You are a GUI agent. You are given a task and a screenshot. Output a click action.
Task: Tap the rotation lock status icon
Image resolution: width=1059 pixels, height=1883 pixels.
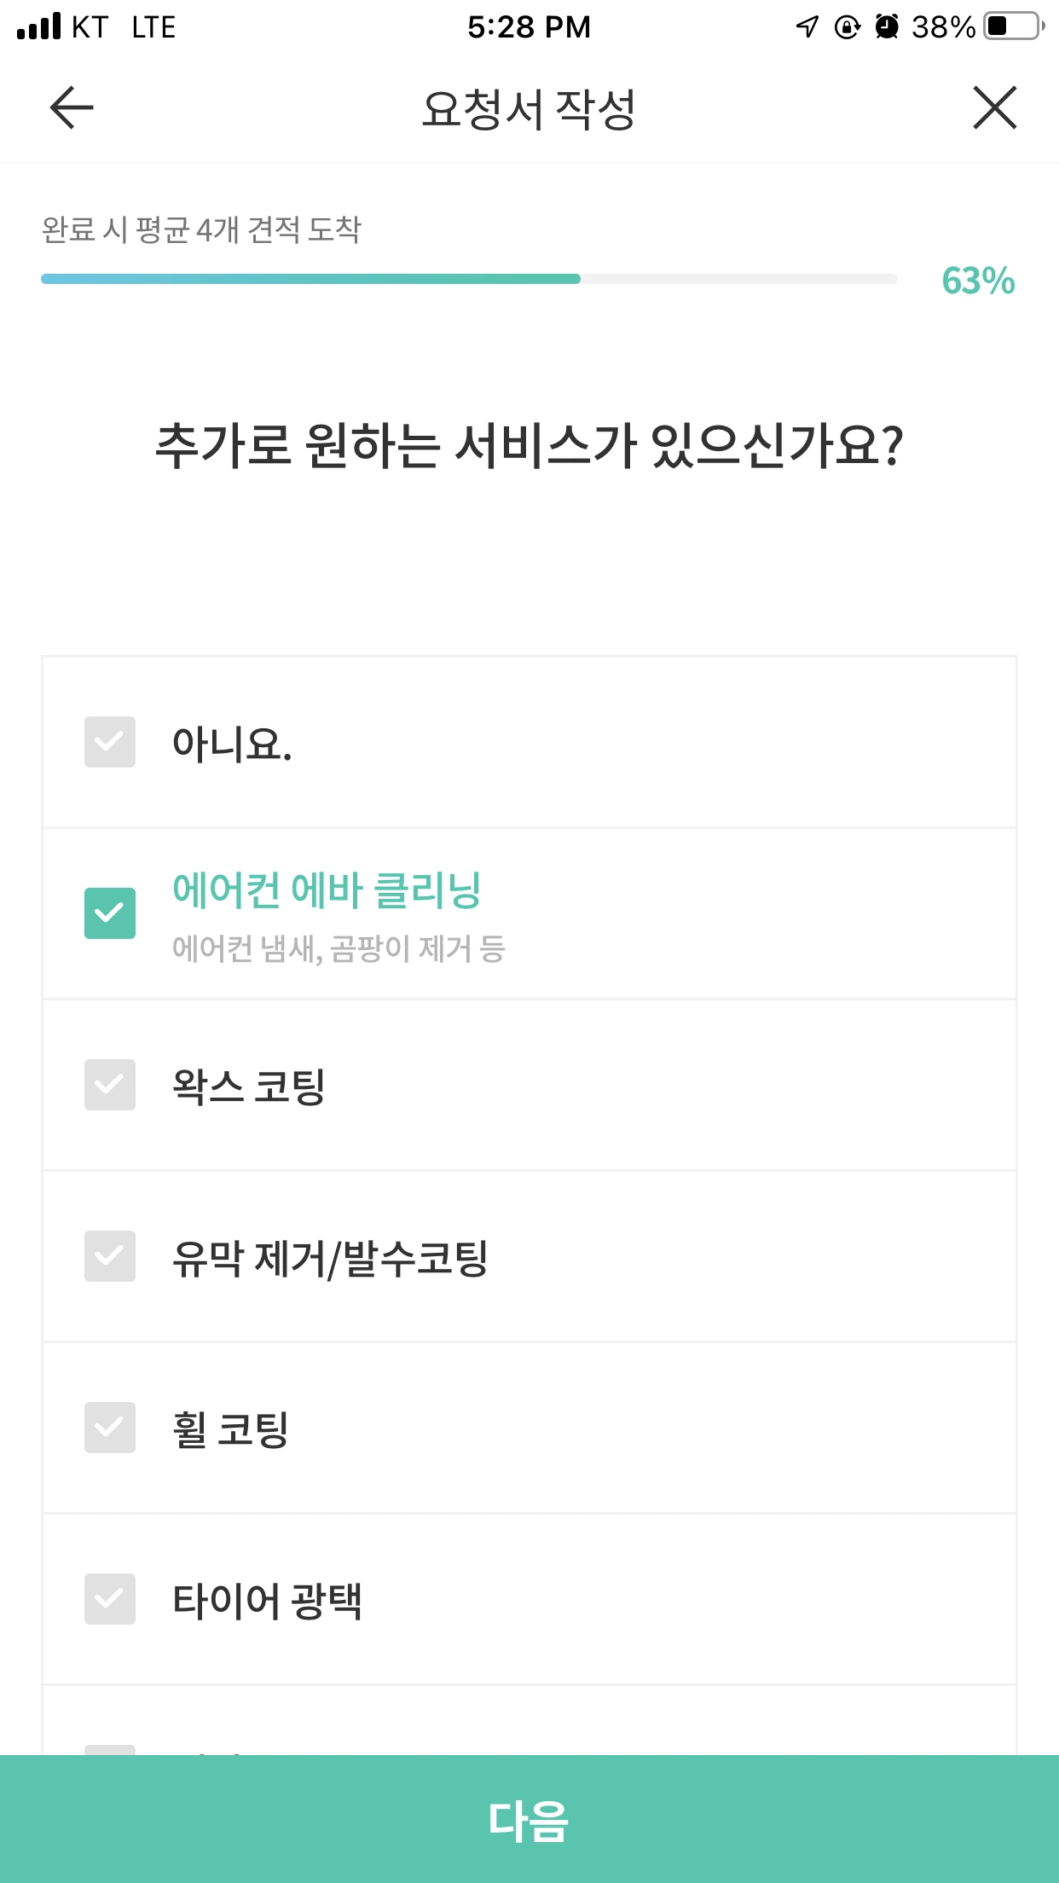point(847,27)
